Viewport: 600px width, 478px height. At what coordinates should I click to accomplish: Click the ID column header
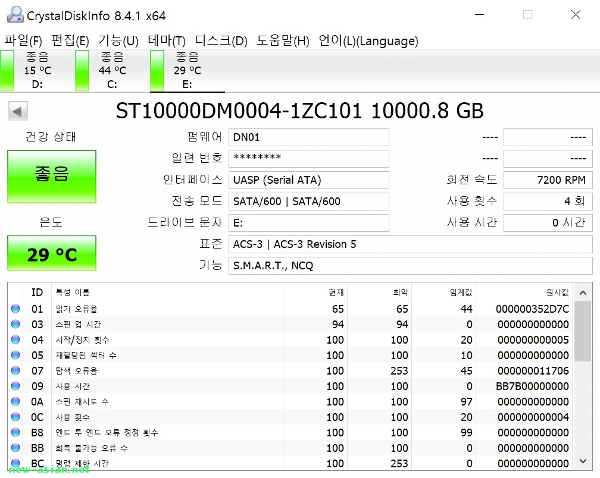coord(37,293)
